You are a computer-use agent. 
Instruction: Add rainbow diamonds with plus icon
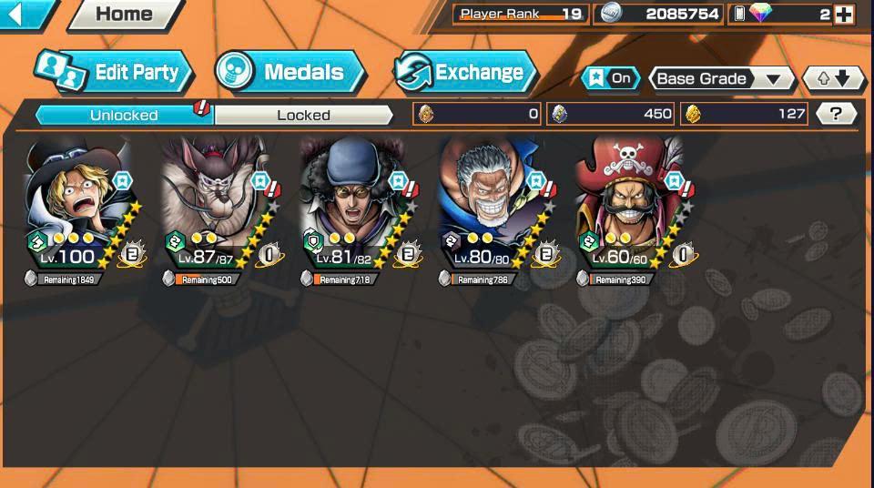(844, 15)
